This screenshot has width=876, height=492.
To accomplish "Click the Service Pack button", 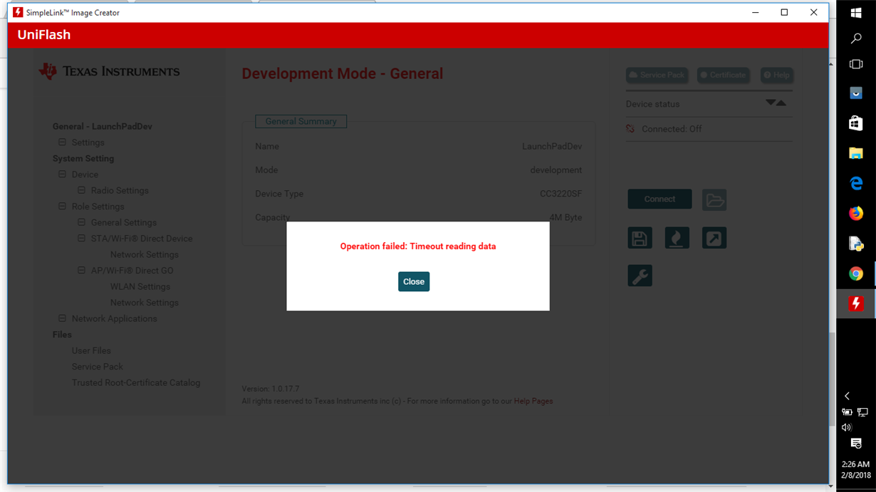I will [x=657, y=75].
